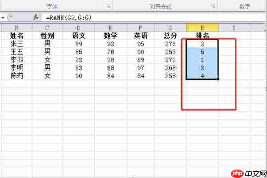Select 张三's rank cell showing 2

[x=202, y=44]
